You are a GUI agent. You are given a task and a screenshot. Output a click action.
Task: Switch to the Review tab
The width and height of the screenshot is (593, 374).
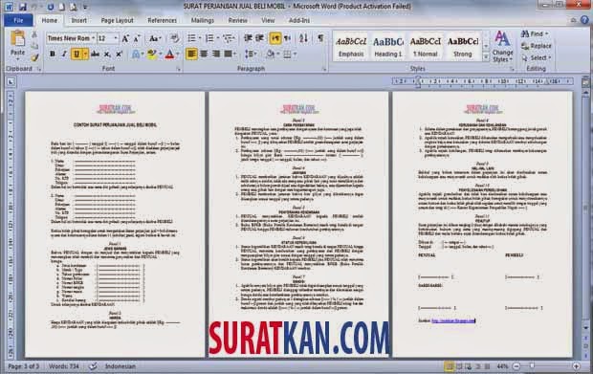click(x=237, y=20)
